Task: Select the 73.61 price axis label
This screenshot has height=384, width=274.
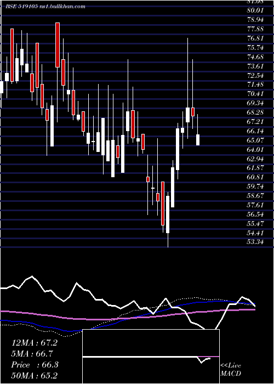Action: pos(255,66)
